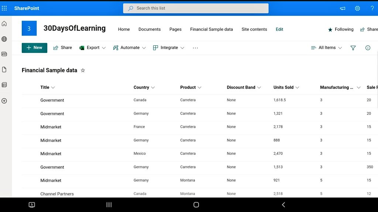Select the Units Sold value 888

(276, 140)
